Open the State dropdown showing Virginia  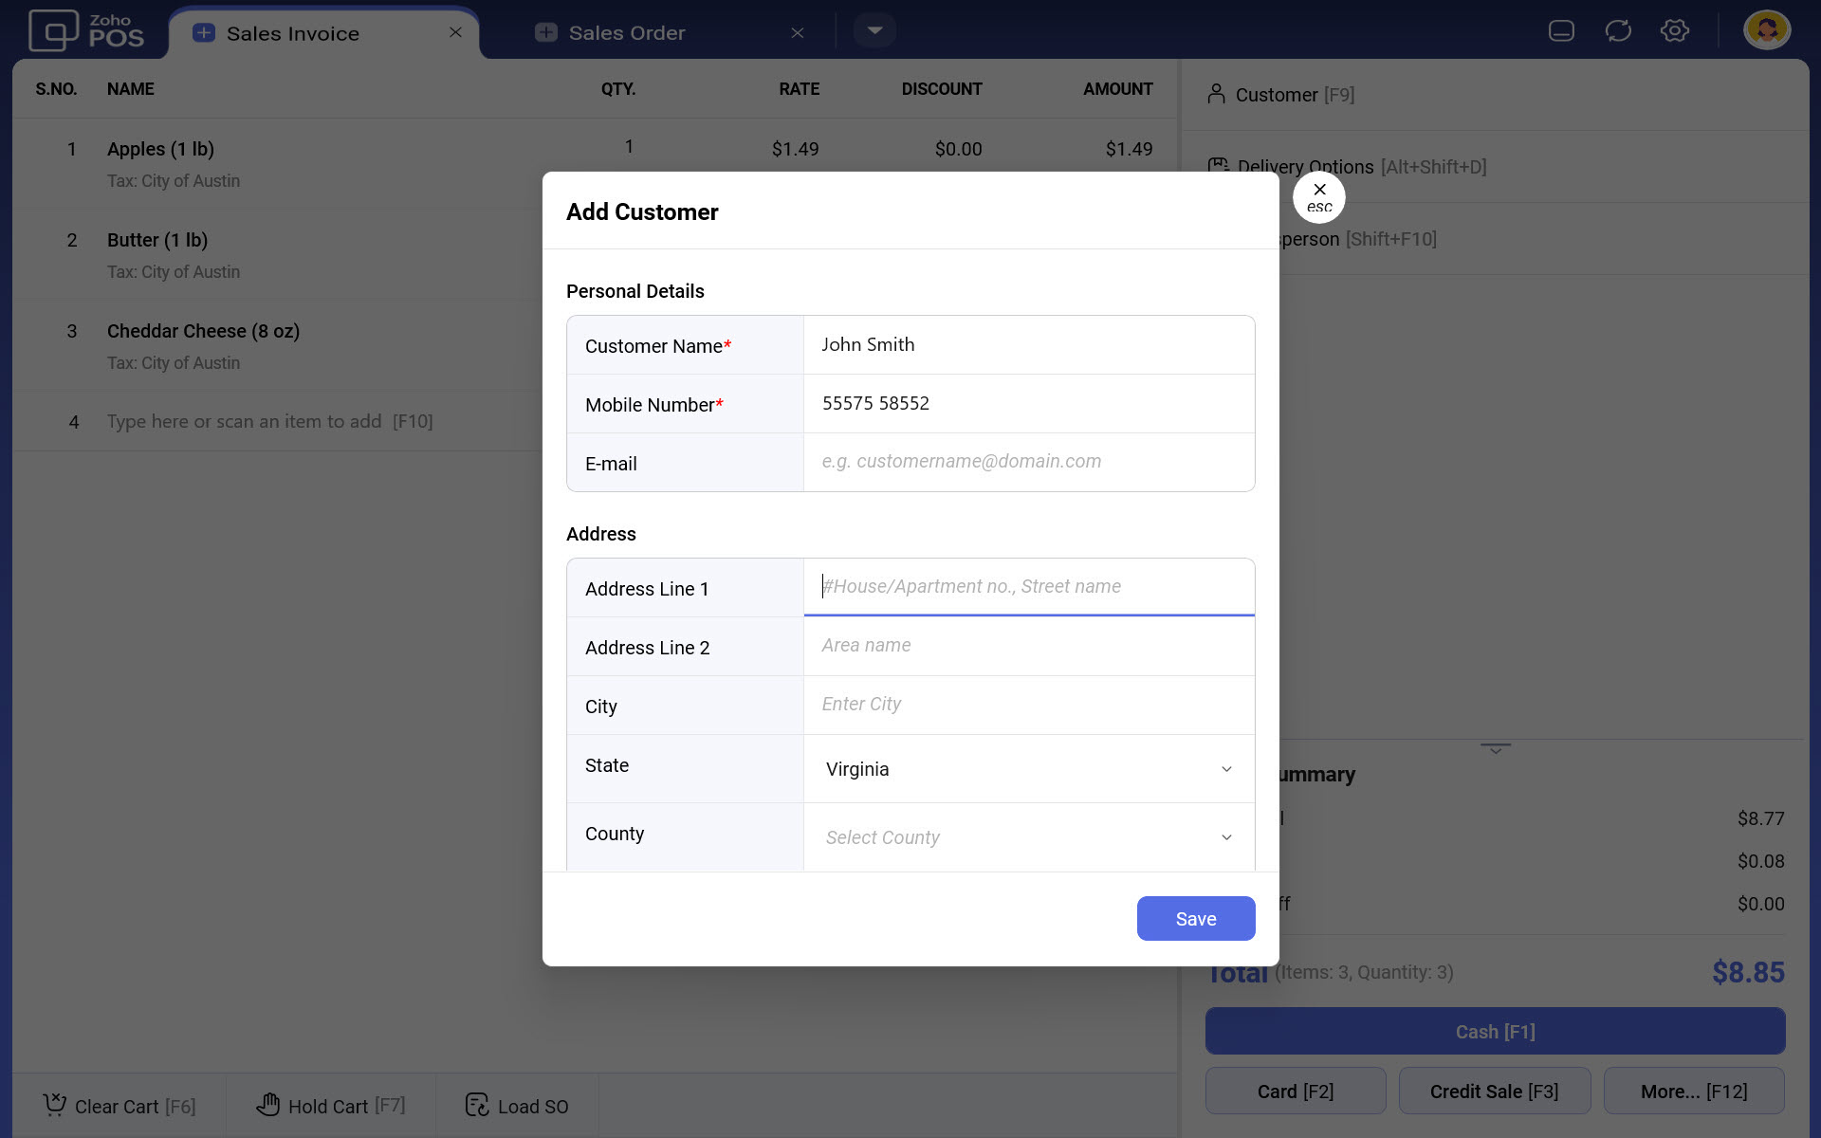tap(1028, 769)
